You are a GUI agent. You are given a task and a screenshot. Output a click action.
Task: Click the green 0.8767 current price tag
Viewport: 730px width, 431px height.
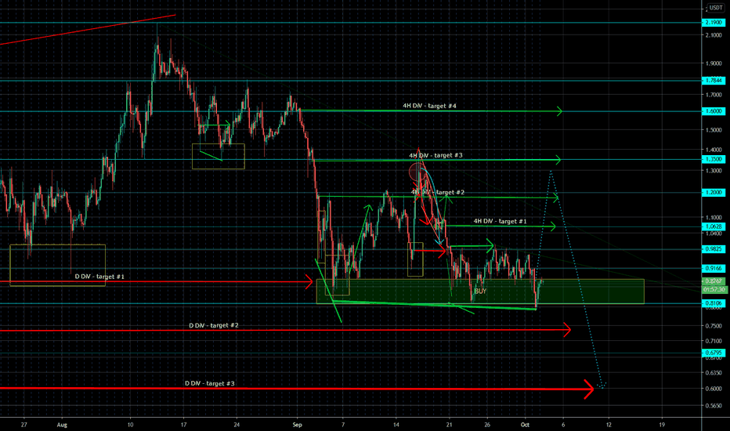point(714,281)
